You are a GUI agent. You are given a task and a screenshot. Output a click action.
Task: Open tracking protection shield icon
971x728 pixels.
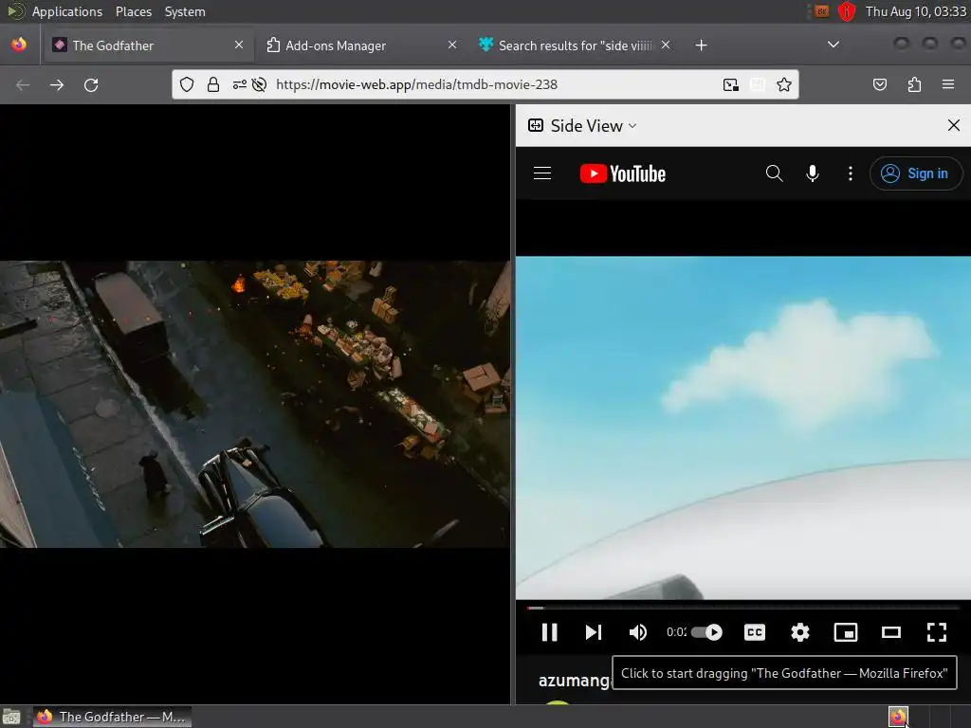click(187, 84)
